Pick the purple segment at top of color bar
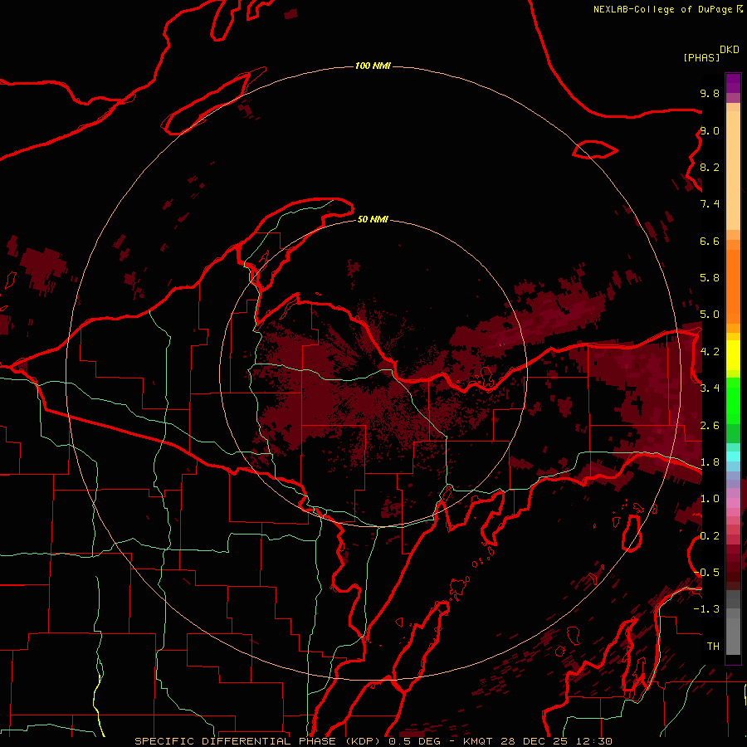The image size is (747, 747). point(733,83)
